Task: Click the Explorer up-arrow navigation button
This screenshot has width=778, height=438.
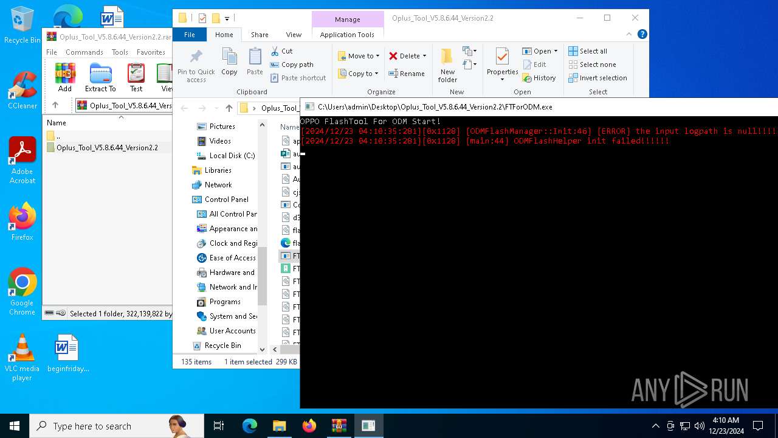Action: point(229,108)
